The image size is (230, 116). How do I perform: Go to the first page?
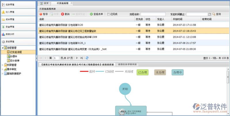pos(41,58)
